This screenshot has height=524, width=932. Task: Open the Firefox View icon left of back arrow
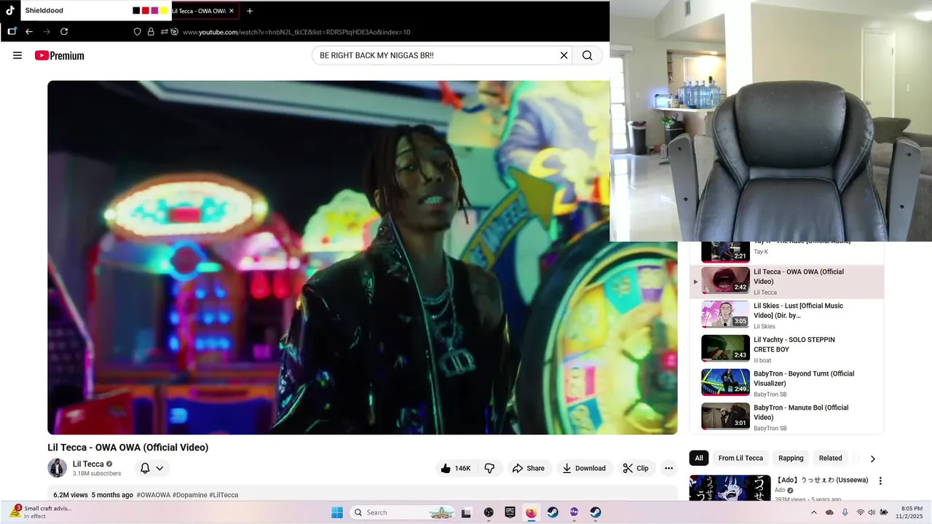12,31
